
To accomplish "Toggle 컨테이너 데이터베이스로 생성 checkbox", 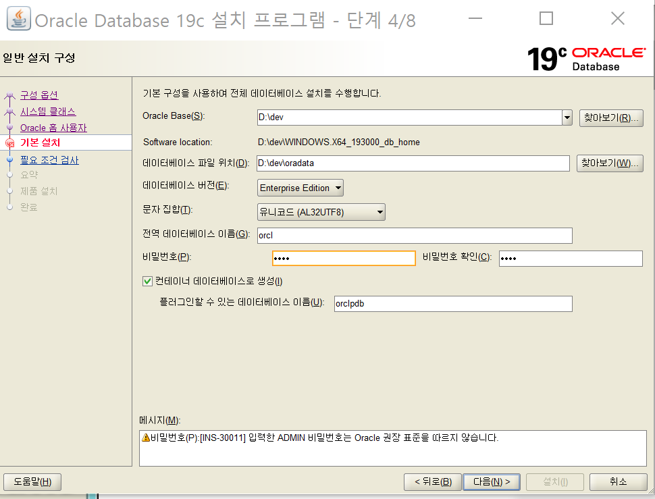I will point(147,281).
